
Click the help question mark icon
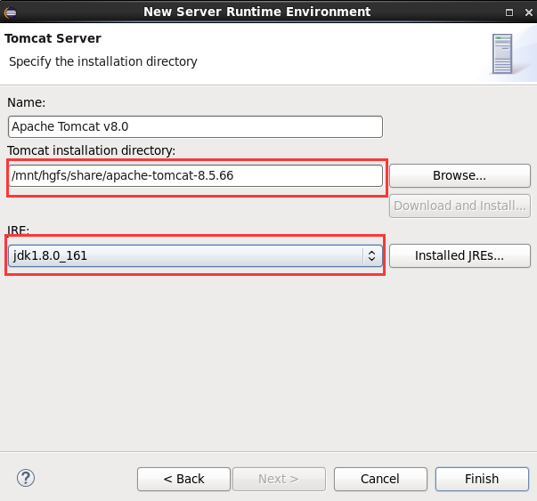tap(26, 478)
